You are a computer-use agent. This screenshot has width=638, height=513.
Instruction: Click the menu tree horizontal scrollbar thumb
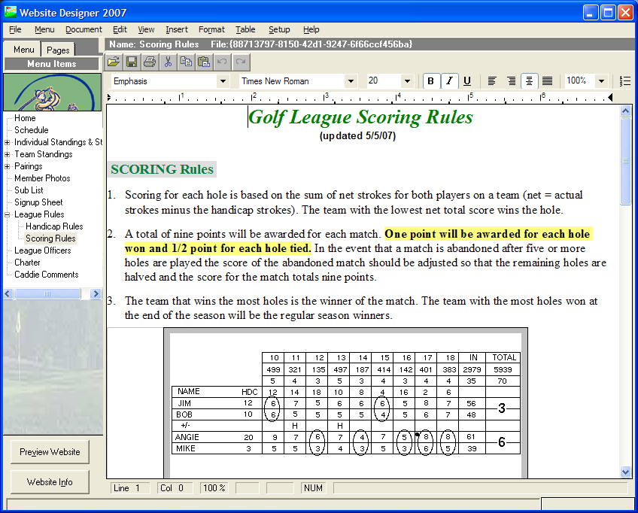coord(47,293)
